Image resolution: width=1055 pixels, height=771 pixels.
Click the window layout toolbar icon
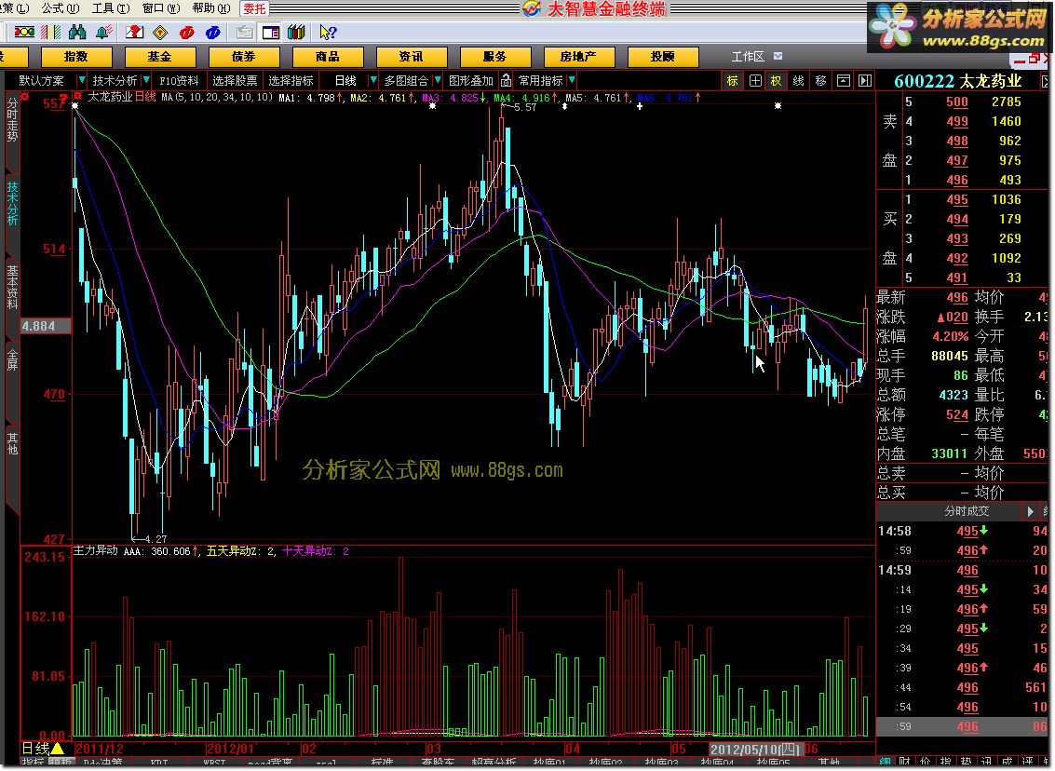point(270,33)
